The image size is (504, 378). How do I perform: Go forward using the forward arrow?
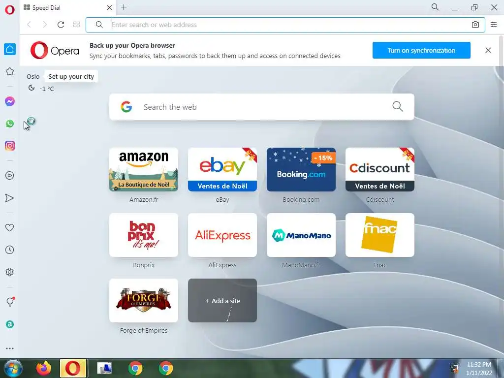45,25
